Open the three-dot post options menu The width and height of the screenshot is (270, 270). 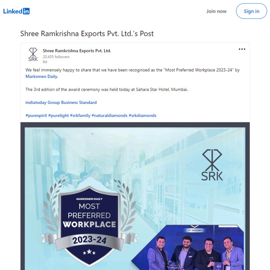pos(242,49)
